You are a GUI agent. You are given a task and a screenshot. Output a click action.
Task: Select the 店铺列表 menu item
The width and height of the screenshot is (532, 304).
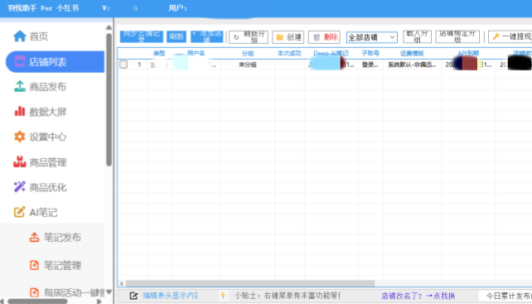(55, 62)
